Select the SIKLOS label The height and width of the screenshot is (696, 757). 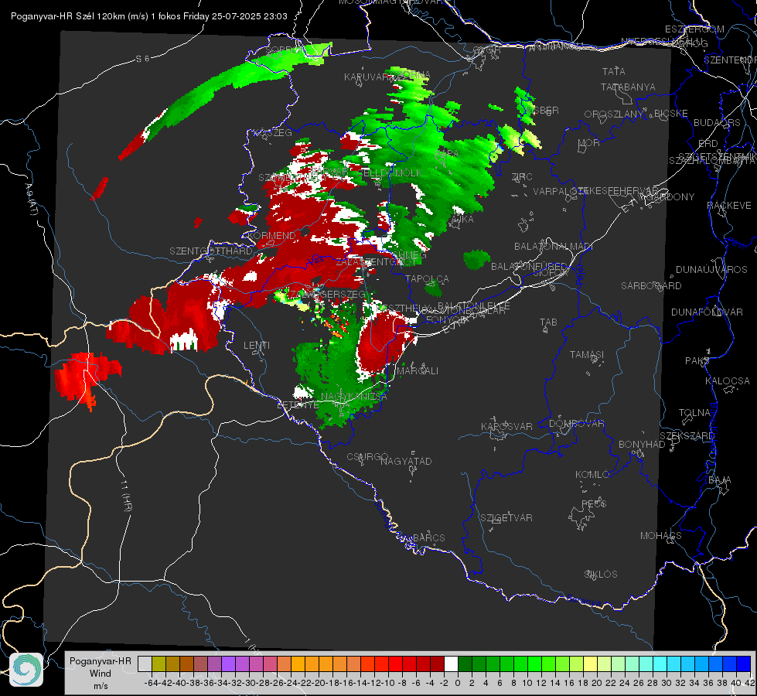pyautogui.click(x=601, y=575)
